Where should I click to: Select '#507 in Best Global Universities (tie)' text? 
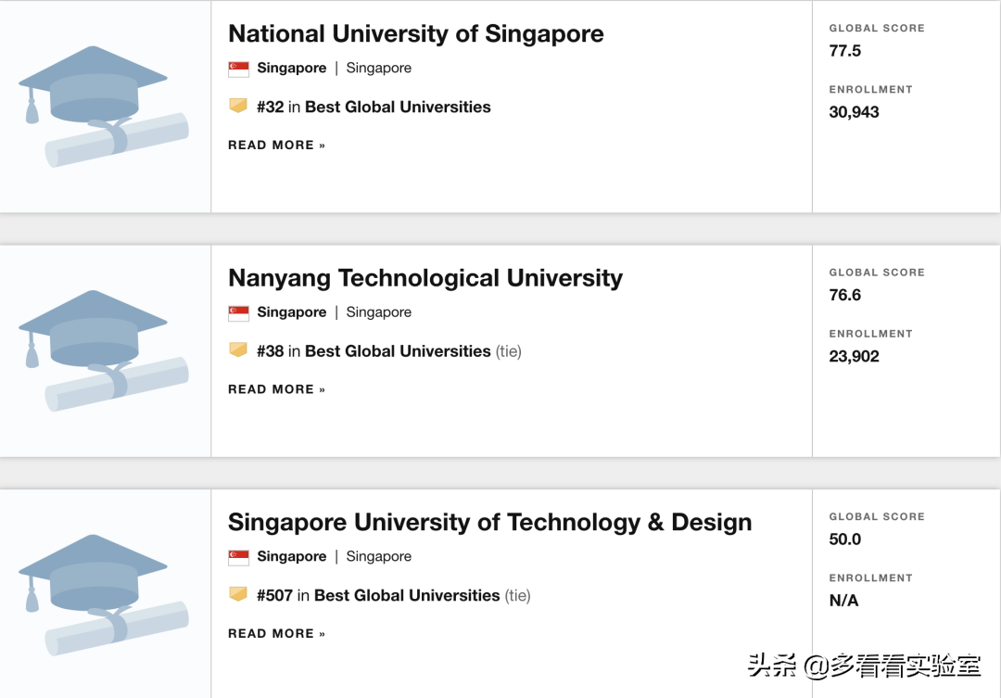point(393,596)
